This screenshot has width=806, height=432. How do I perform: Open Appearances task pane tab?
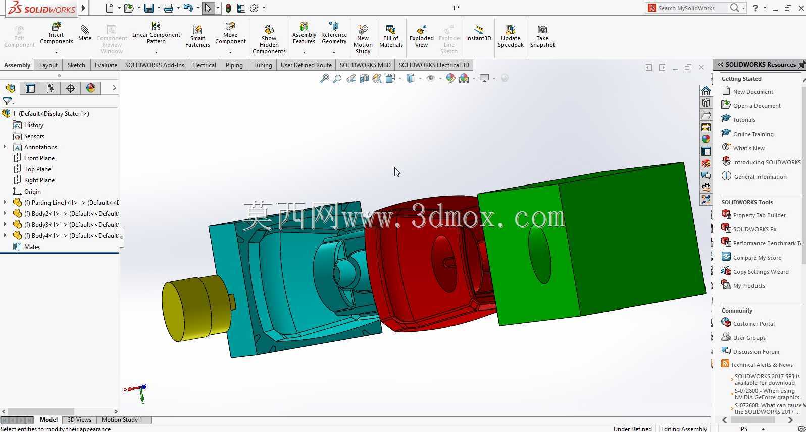[706, 139]
